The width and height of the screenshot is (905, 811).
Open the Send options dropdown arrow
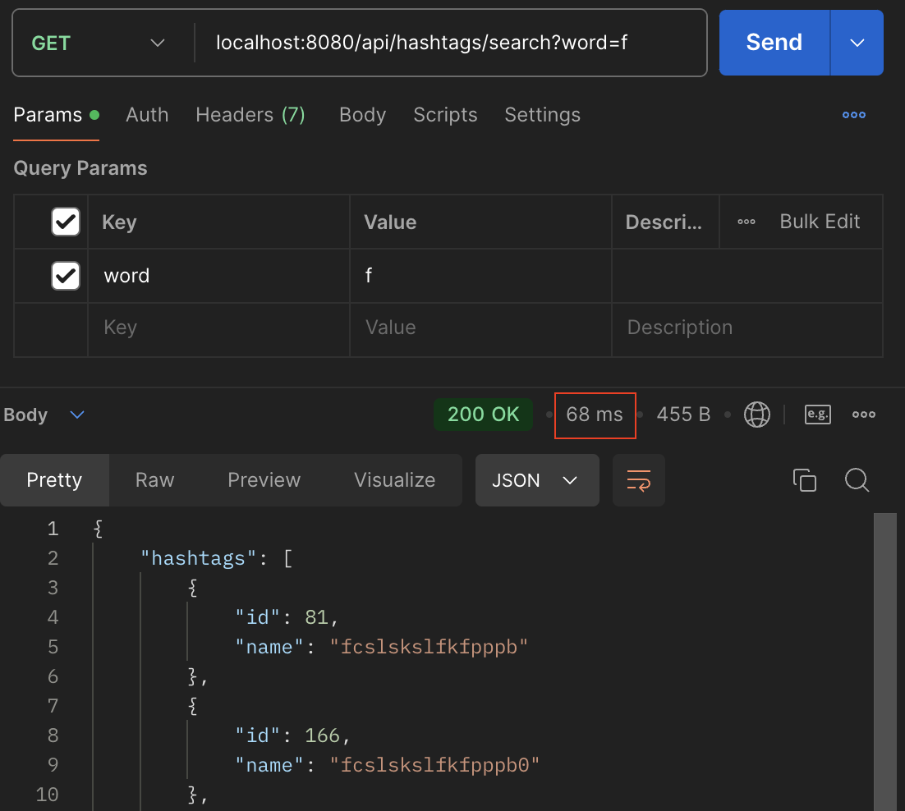pyautogui.click(x=857, y=43)
